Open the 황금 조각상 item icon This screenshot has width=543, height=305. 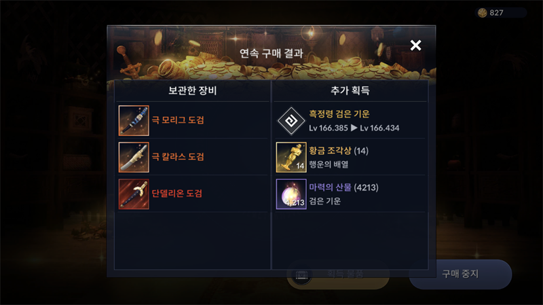(x=291, y=158)
